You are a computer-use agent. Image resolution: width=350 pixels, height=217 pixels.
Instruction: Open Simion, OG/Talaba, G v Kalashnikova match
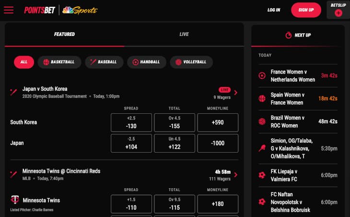pos(298,149)
